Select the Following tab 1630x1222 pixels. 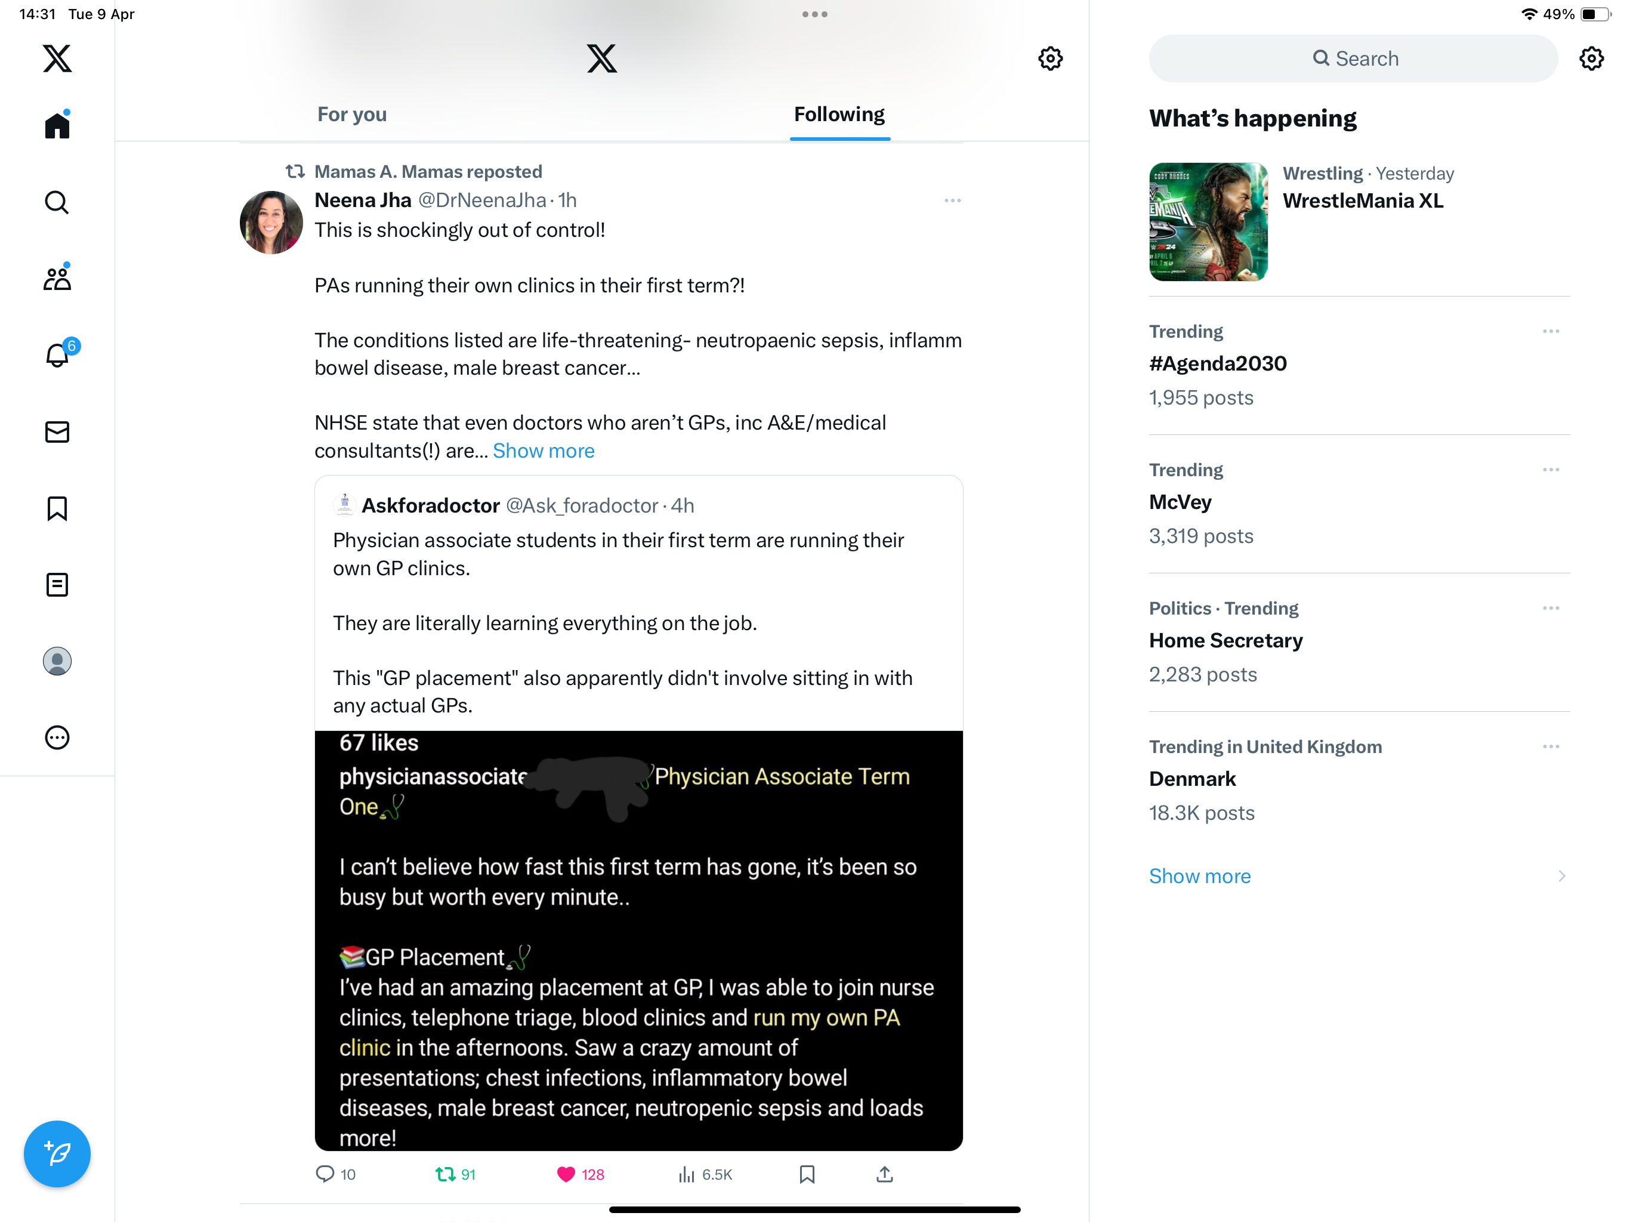click(x=839, y=115)
